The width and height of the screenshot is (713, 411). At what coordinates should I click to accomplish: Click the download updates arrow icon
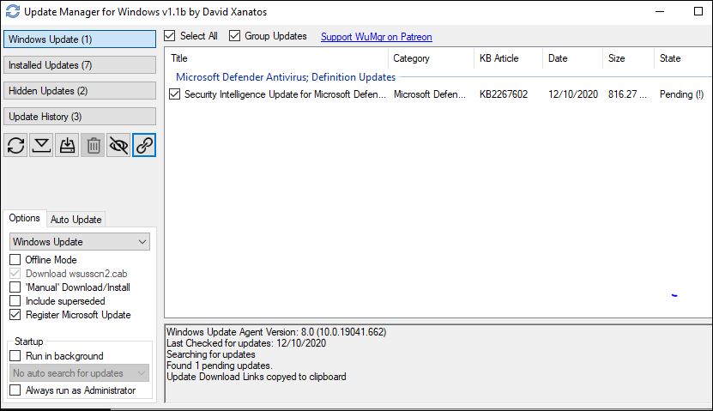click(42, 145)
